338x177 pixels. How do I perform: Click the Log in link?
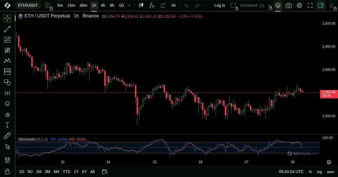click(220, 5)
